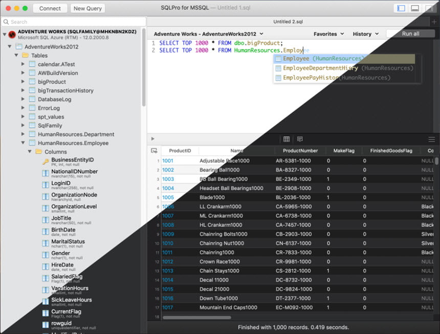Screen dimensions: 440x334
Task: Click the Gender column icon
Action: [x=46, y=255]
